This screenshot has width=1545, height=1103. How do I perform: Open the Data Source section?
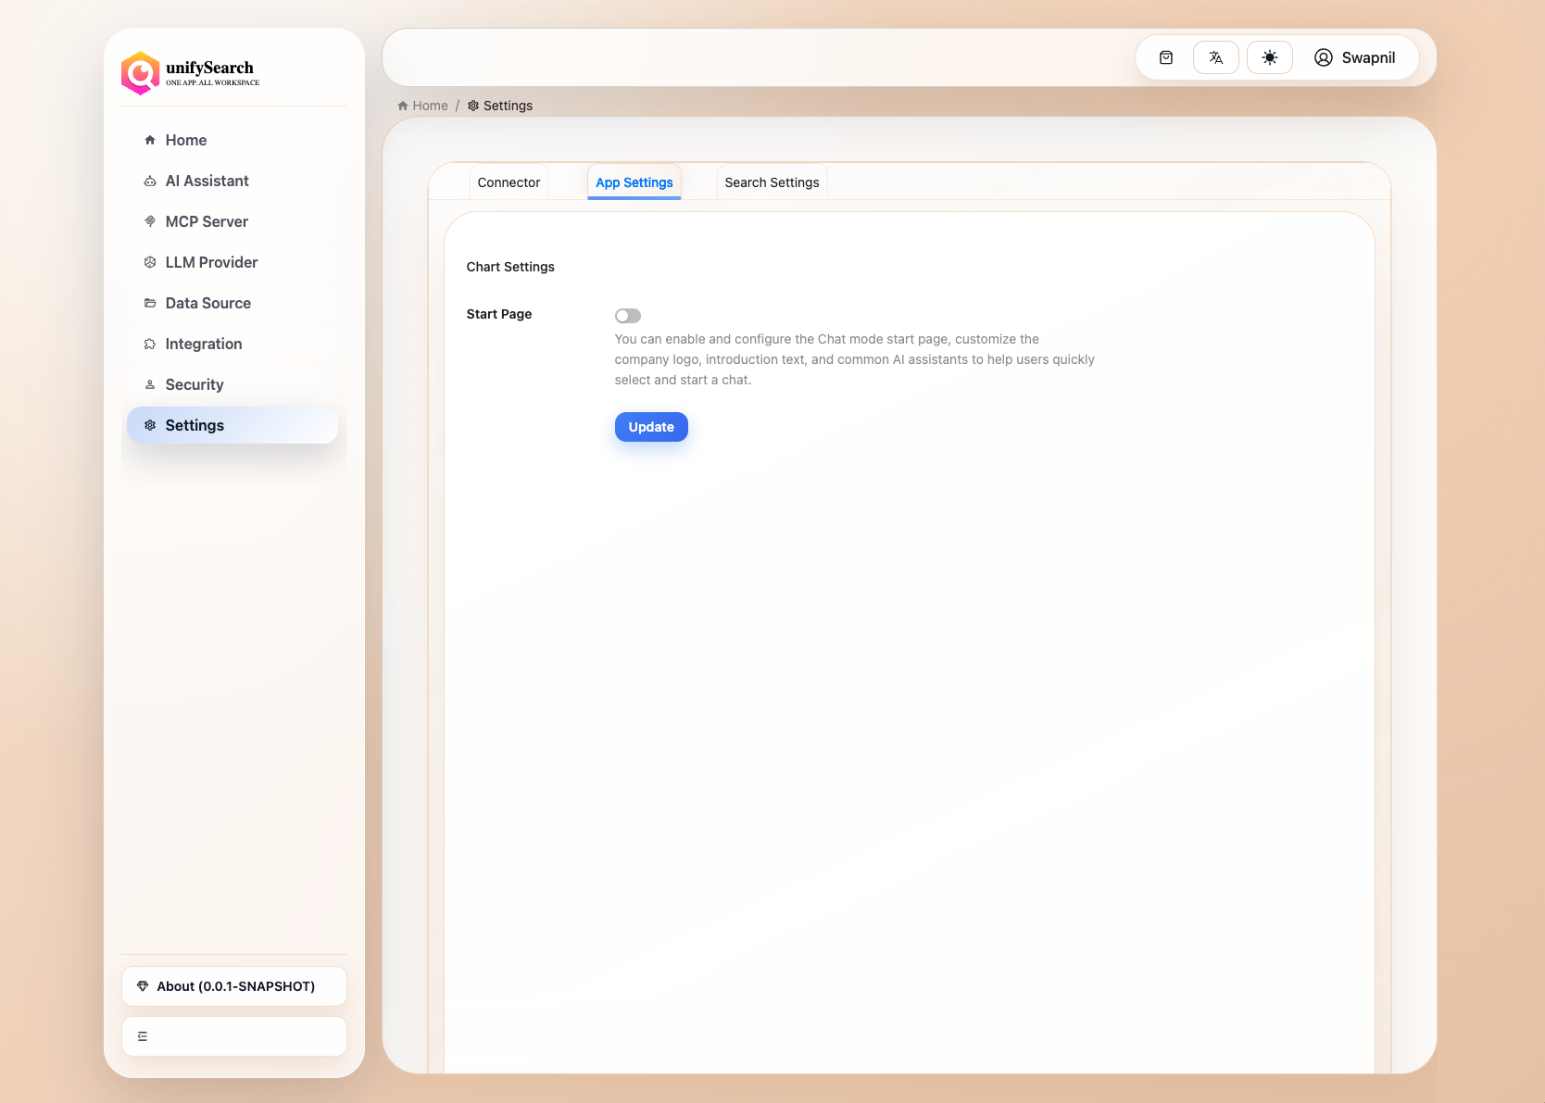point(207,303)
